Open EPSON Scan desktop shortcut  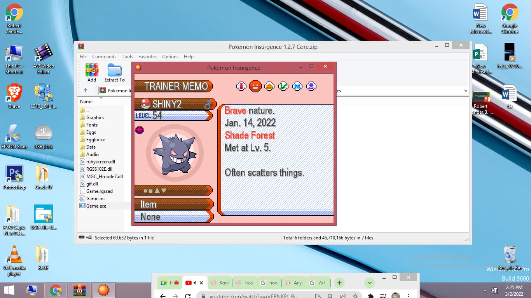[x=14, y=137]
